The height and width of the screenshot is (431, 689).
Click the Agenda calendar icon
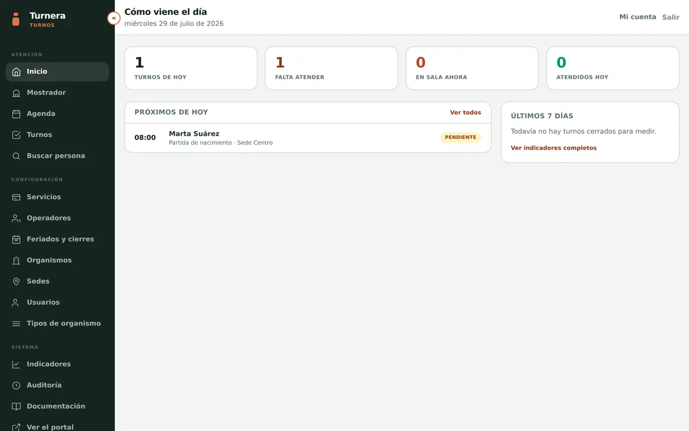pyautogui.click(x=16, y=114)
